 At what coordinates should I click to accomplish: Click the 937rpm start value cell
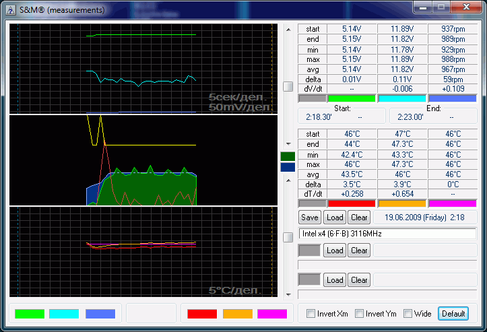tap(453, 29)
